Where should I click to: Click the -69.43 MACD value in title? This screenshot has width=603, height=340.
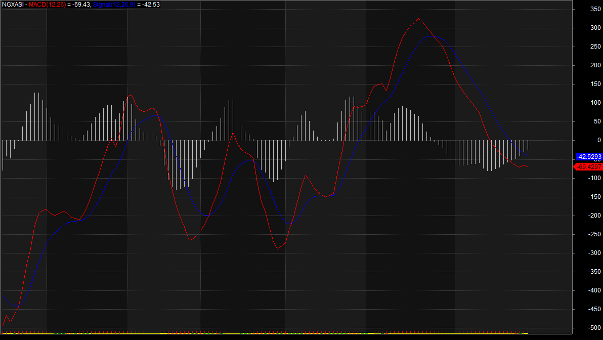[81, 5]
